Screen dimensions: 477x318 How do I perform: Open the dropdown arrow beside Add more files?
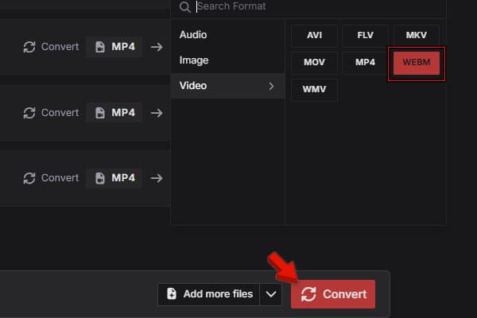[x=271, y=294]
